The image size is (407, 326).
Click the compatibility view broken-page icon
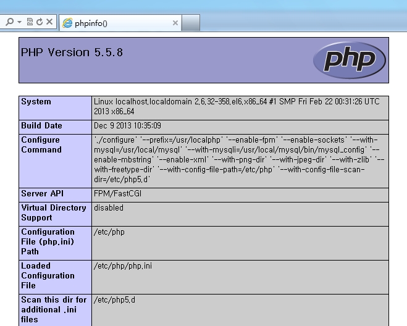pyautogui.click(x=30, y=22)
